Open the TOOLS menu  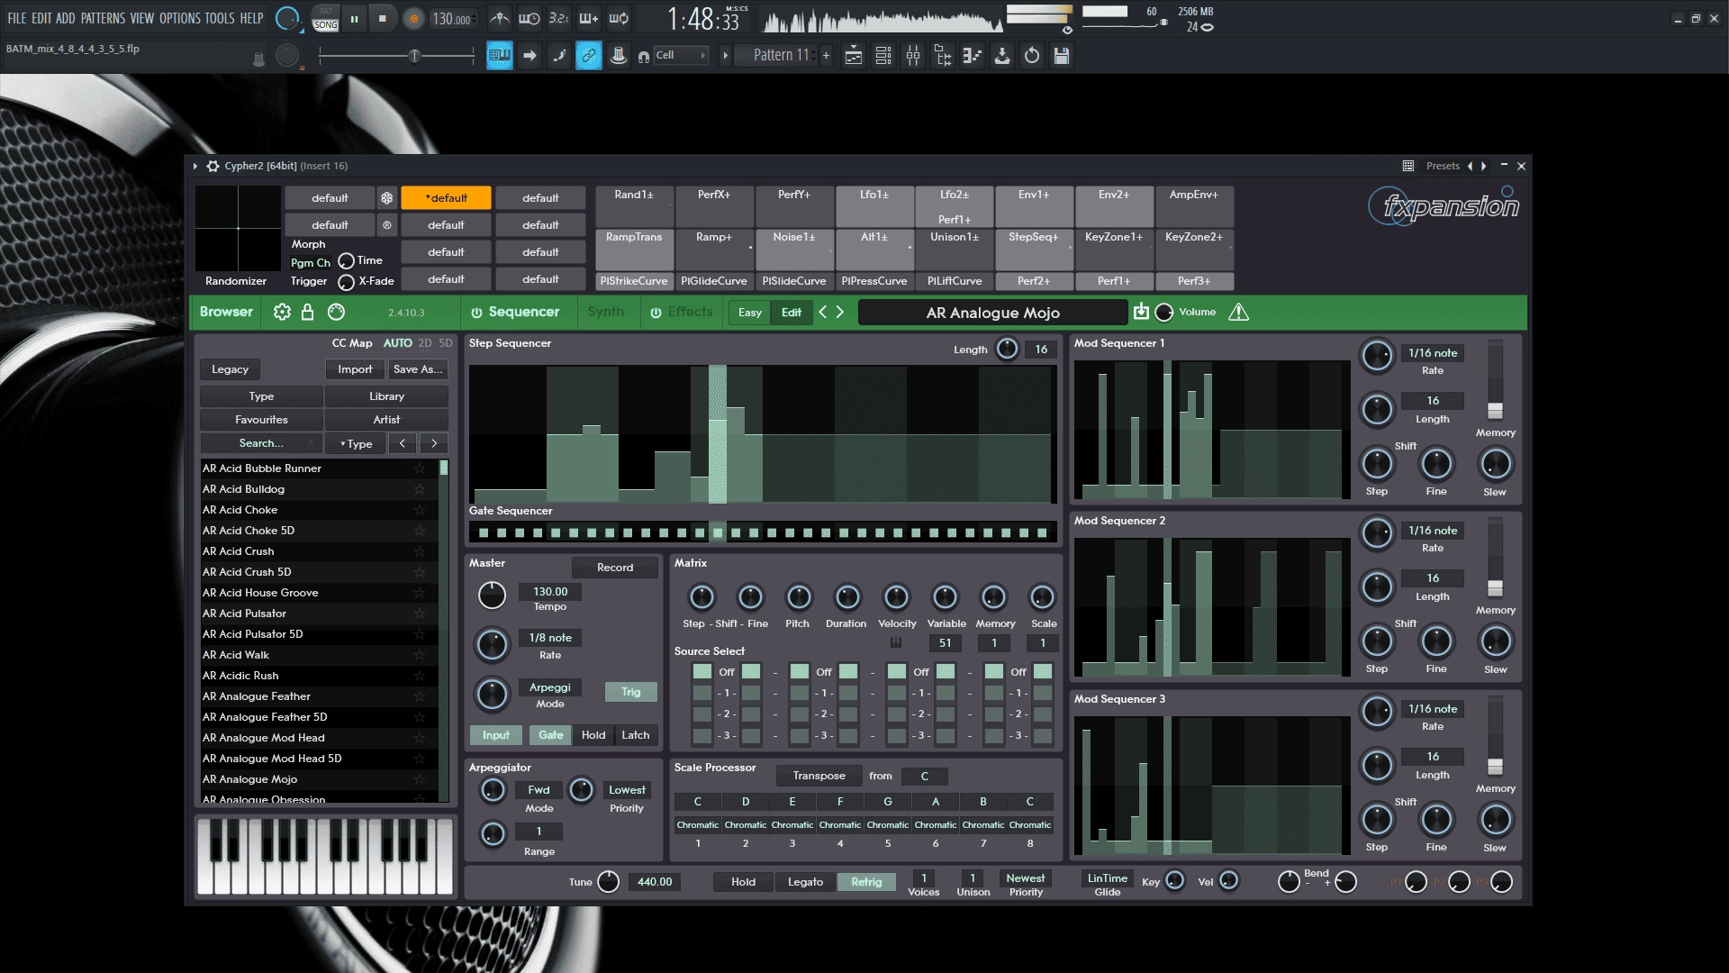pyautogui.click(x=219, y=18)
